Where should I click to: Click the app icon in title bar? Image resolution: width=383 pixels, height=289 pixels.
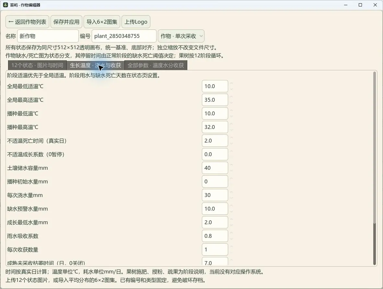click(6, 5)
